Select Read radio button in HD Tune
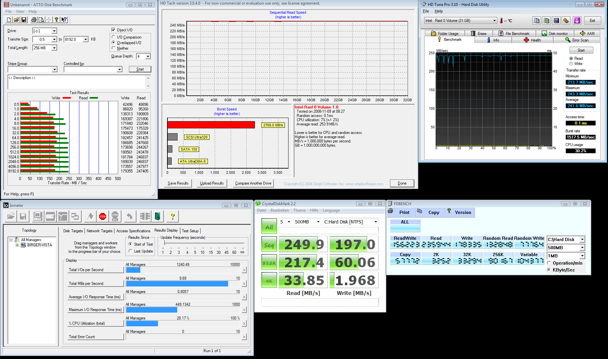The image size is (608, 359). [571, 58]
